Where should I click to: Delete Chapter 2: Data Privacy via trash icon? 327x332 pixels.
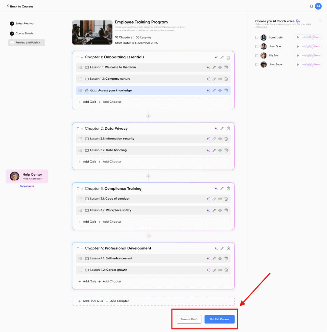pyautogui.click(x=228, y=129)
